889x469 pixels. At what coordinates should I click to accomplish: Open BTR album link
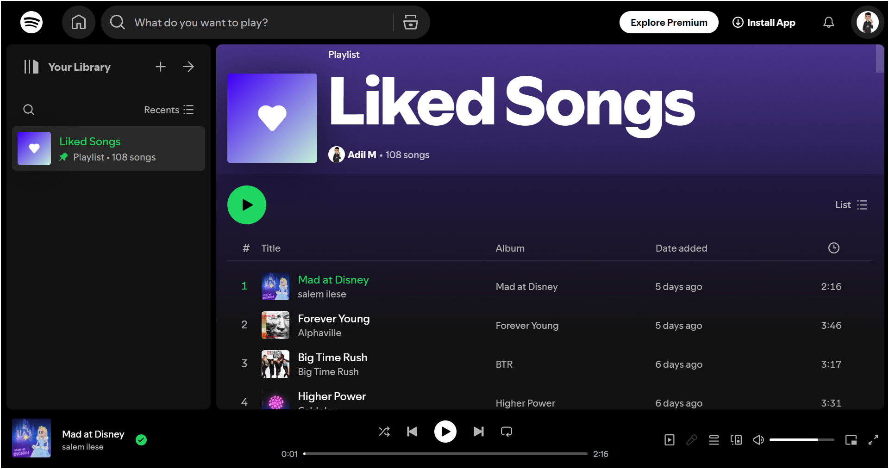504,364
